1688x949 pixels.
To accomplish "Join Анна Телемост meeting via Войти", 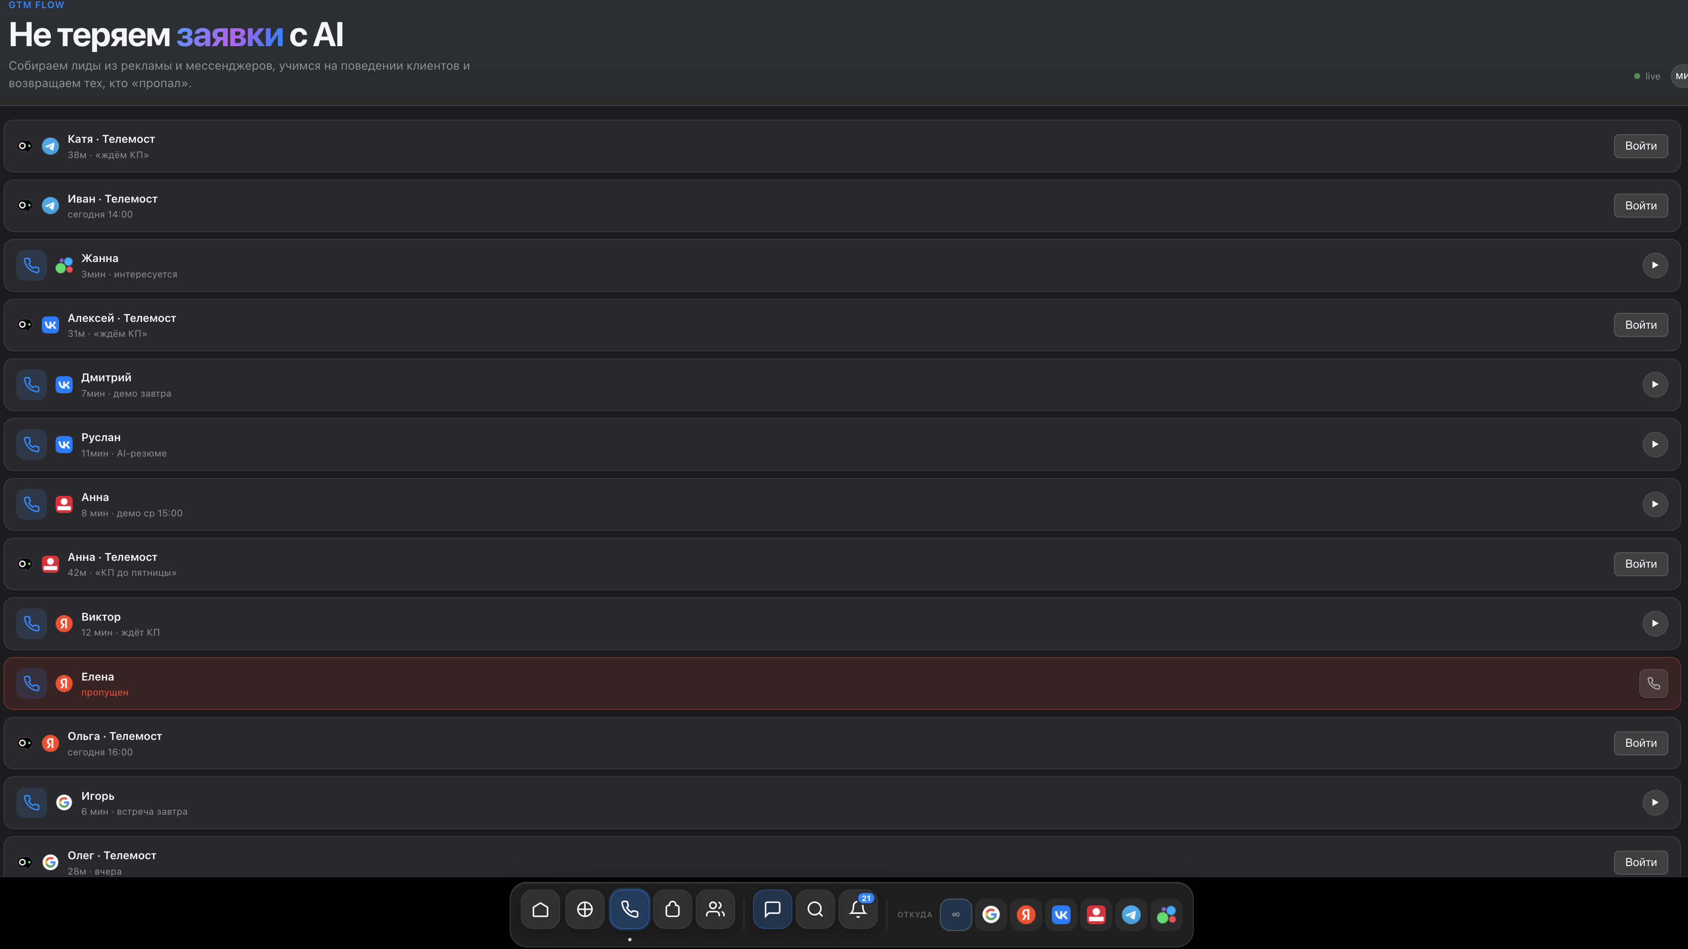I will [1641, 564].
